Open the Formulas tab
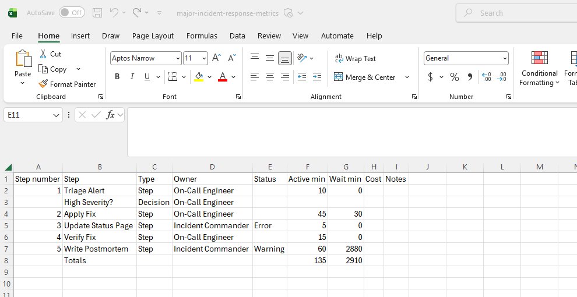This screenshot has height=297, width=577. point(202,36)
